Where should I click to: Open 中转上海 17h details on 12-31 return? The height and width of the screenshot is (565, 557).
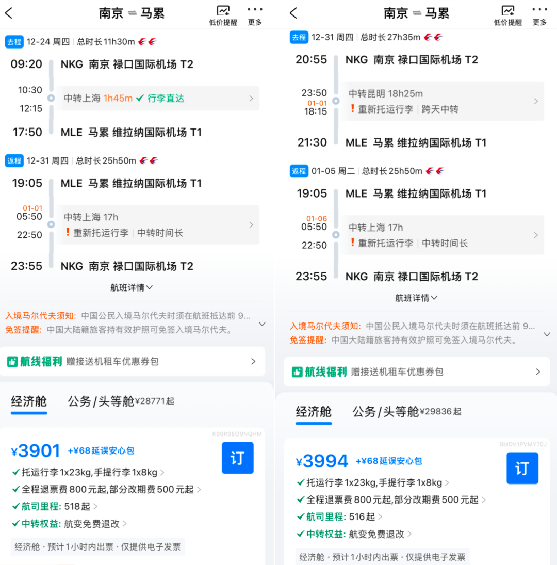pyautogui.click(x=158, y=225)
